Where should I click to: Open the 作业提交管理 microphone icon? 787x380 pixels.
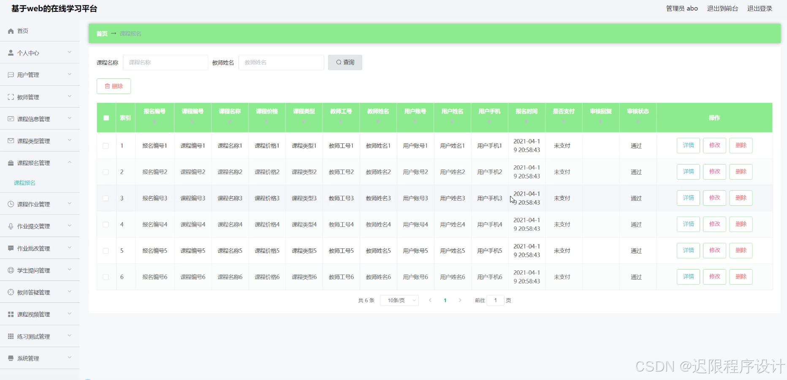click(10, 226)
